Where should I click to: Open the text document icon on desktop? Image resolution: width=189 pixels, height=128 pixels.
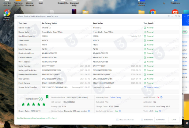click(52, 12)
